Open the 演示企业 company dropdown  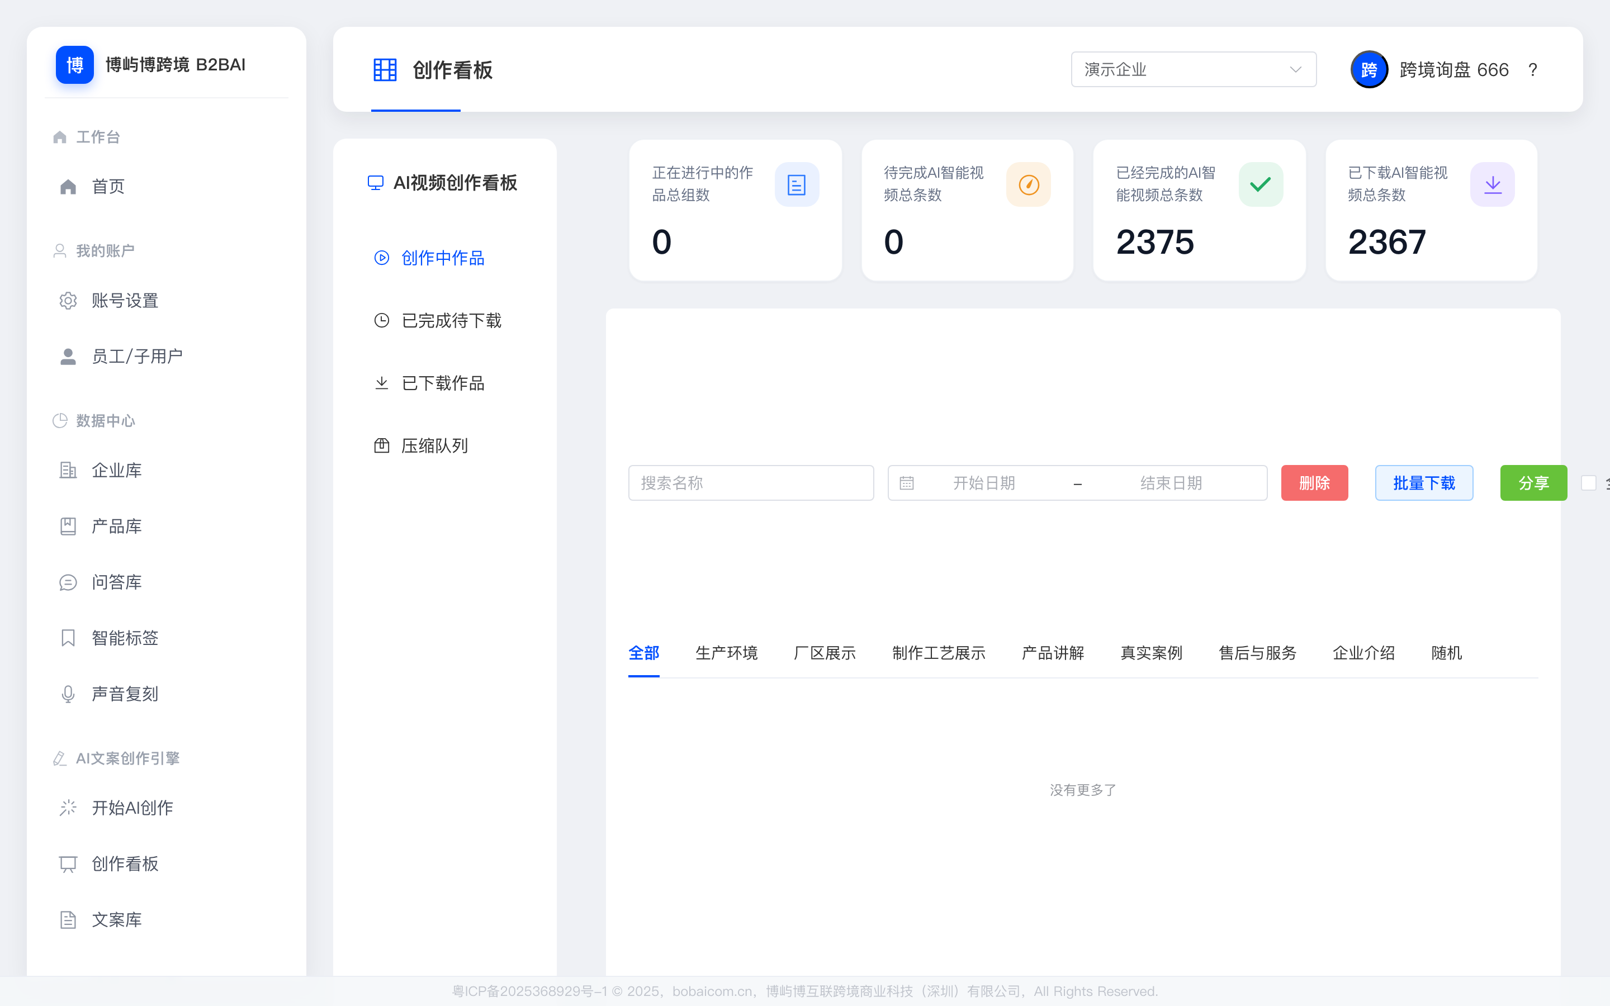(1194, 69)
